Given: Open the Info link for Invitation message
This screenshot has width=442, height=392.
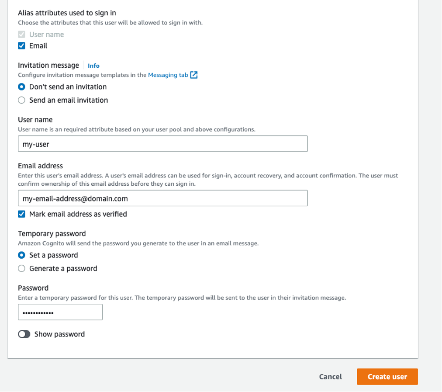Looking at the screenshot, I should [x=93, y=66].
